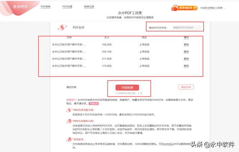This screenshot has width=239, height=152.
Task: Open the blurred user account menu
Action: pyautogui.click(x=213, y=8)
